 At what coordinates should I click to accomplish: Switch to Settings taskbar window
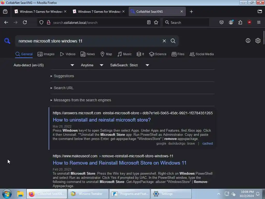coord(171,194)
